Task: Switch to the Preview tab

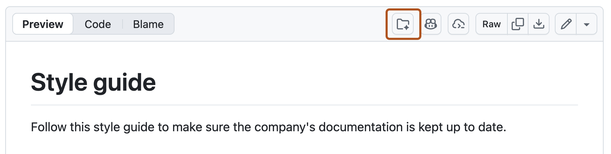Action: click(43, 24)
